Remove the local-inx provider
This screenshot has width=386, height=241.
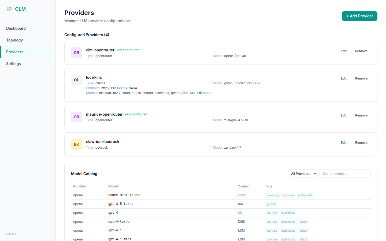tap(361, 78)
